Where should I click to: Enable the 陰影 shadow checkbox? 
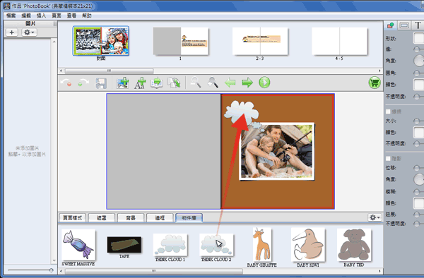[x=388, y=159]
